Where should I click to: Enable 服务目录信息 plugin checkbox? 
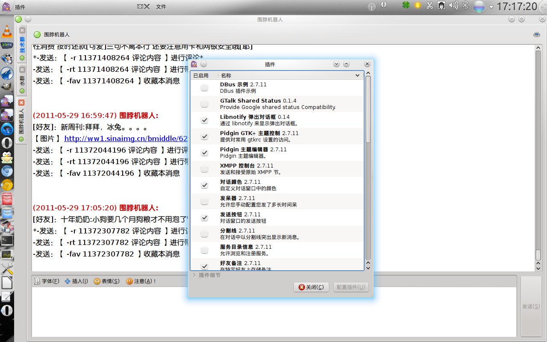204,250
